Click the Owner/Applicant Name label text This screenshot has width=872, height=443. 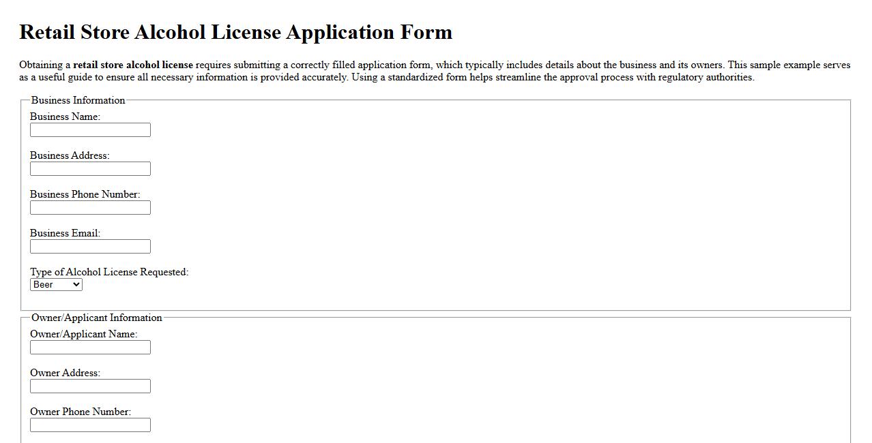84,334
